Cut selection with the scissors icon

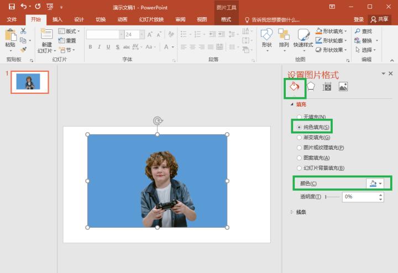click(x=23, y=31)
